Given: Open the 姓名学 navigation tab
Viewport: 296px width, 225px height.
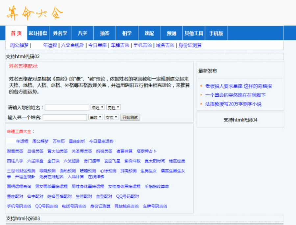Looking at the screenshot, I should [60, 33].
